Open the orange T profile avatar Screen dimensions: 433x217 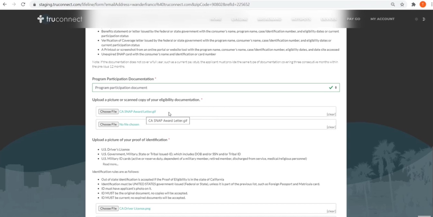pyautogui.click(x=423, y=5)
